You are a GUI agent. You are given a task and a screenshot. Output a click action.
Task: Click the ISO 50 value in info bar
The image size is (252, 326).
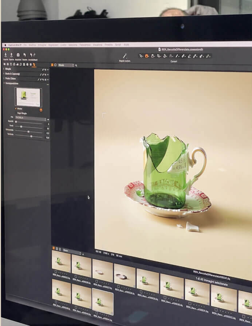click(x=98, y=252)
